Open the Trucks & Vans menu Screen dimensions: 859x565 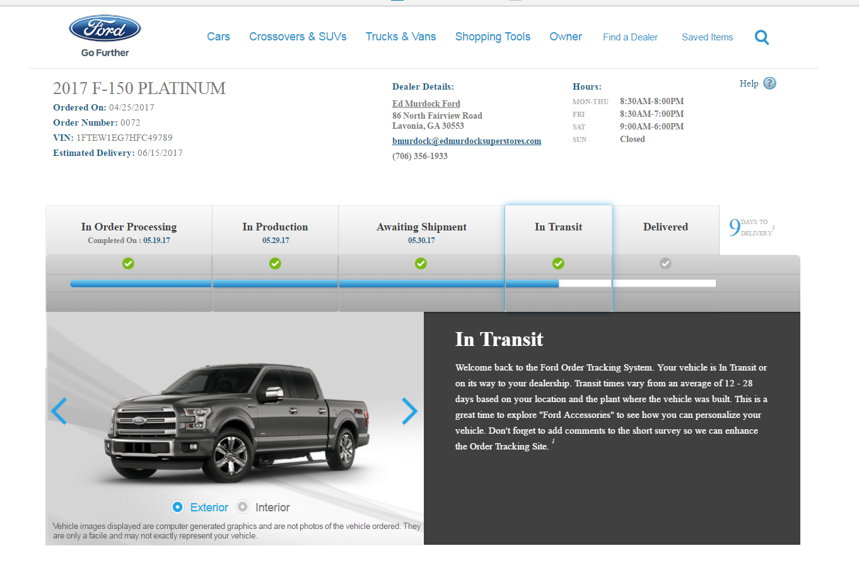(400, 37)
